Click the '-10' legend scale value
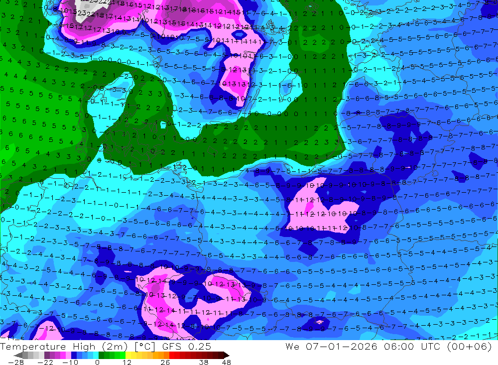 tap(70, 362)
